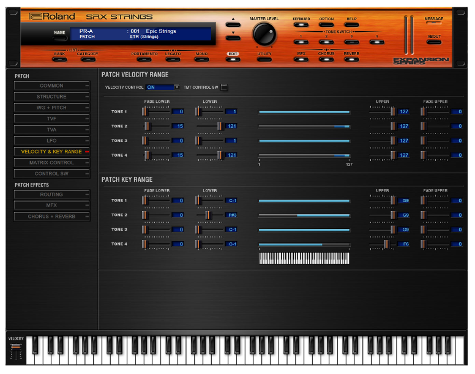Click the Message button
Screen dimensions: 475x374
click(434, 23)
